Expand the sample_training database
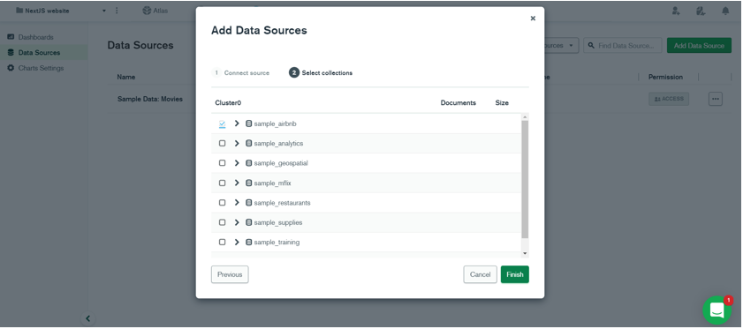This screenshot has width=743, height=329. [237, 242]
